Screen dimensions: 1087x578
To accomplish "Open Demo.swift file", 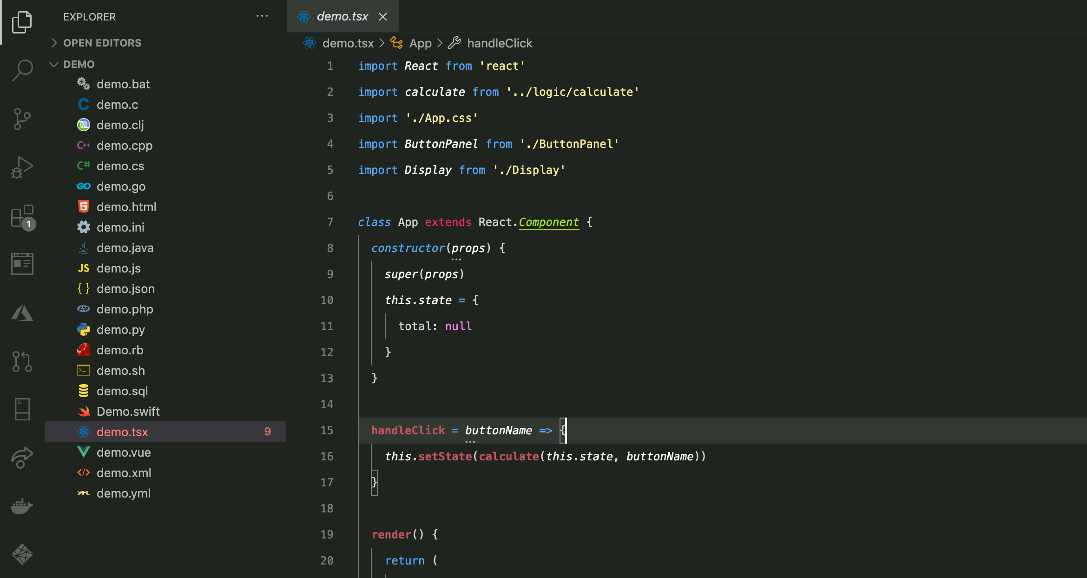I will 165,412.
